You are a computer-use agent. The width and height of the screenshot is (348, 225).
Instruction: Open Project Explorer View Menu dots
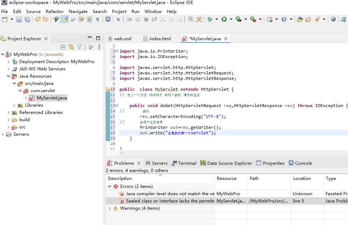[x=99, y=47]
